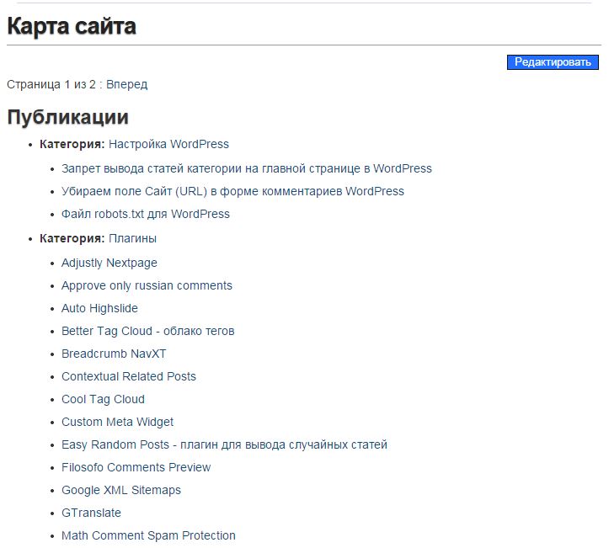609x548 pixels.
Task: Click the Редактировать button
Action: pyautogui.click(x=553, y=62)
